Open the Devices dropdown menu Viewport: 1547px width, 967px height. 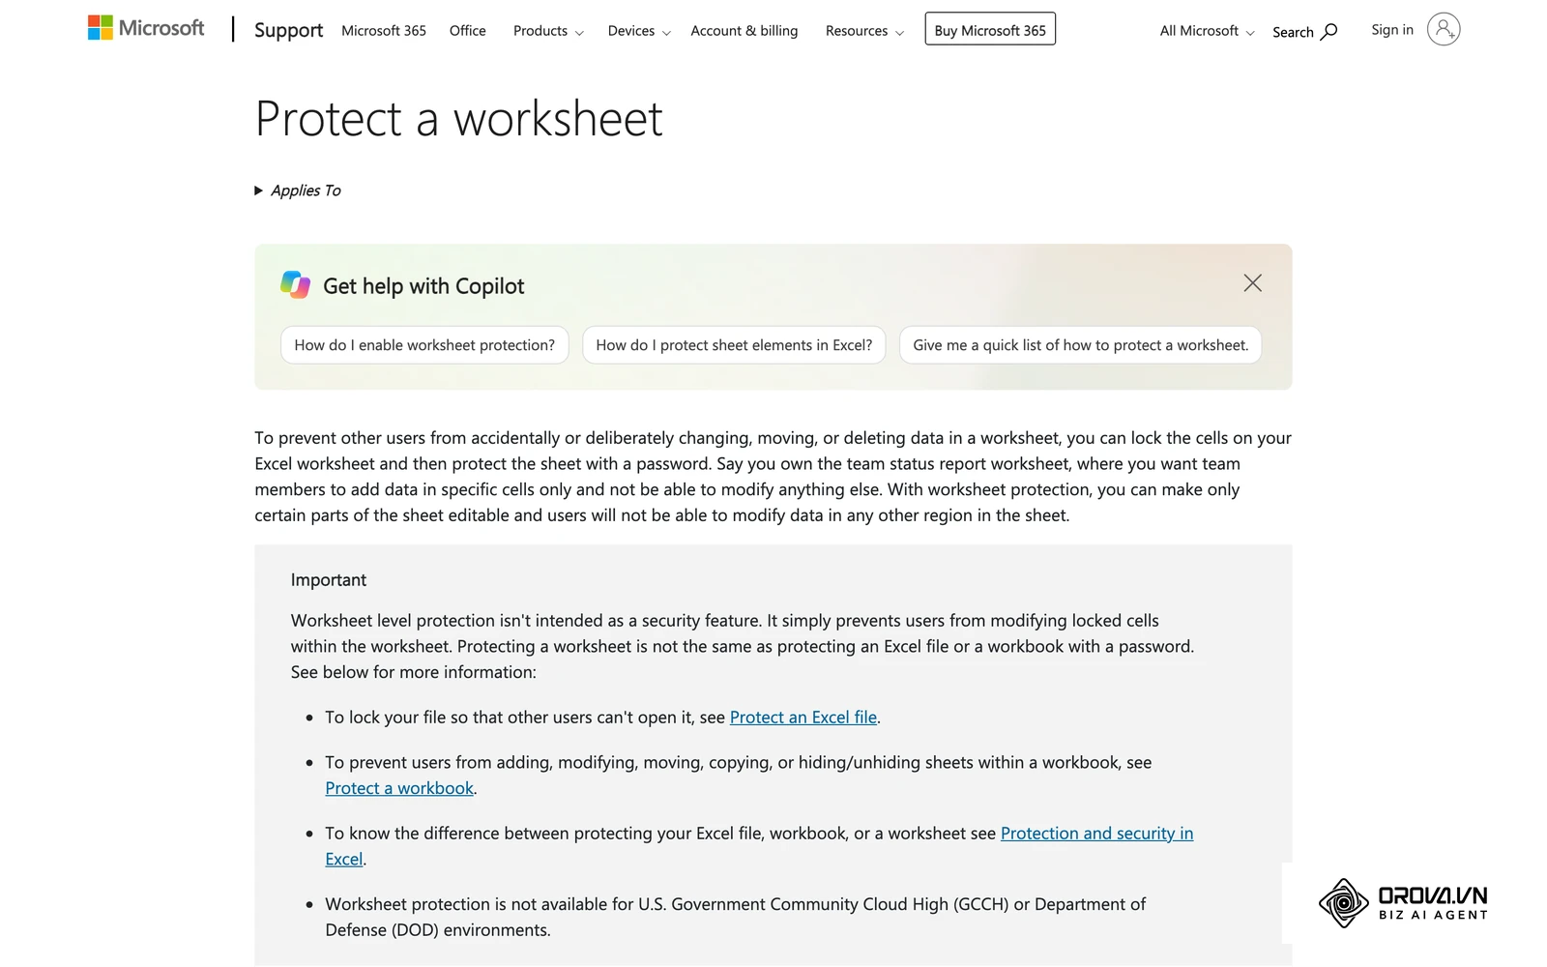pos(639,31)
